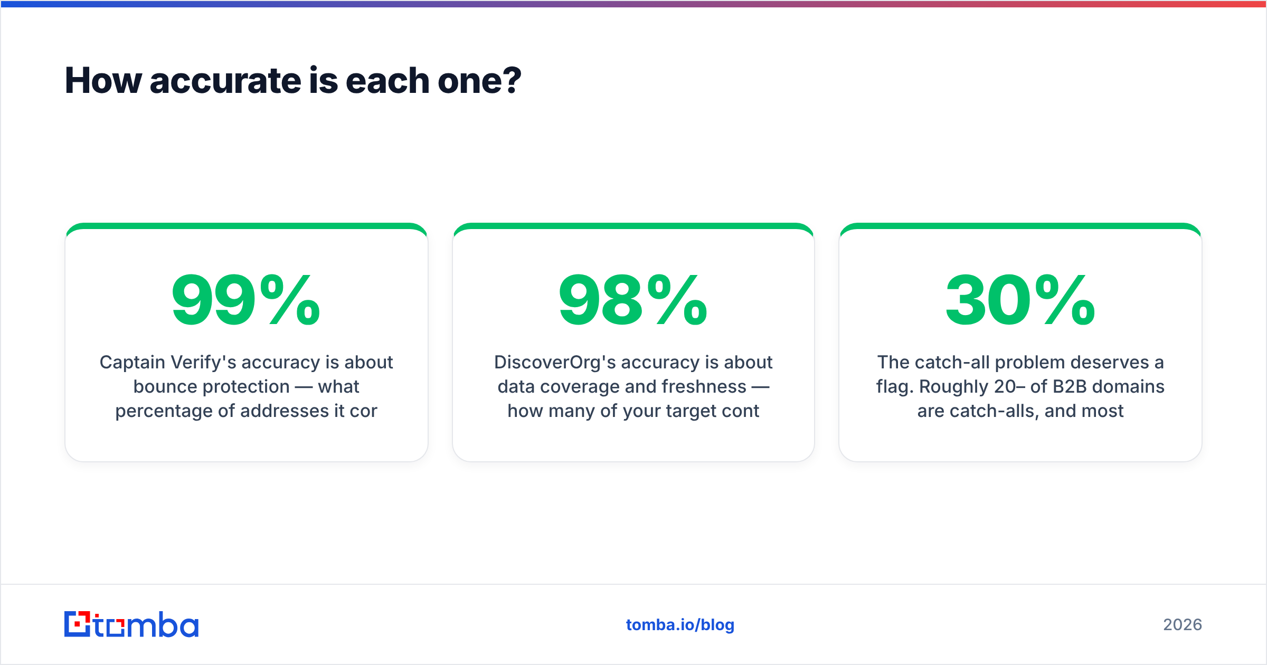
Task: Select the 98% statistic number
Action: 633,300
